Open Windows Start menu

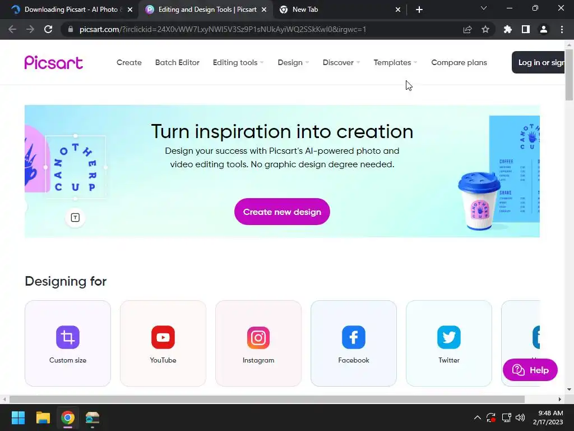tap(18, 418)
